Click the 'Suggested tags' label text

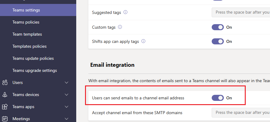[106, 12]
